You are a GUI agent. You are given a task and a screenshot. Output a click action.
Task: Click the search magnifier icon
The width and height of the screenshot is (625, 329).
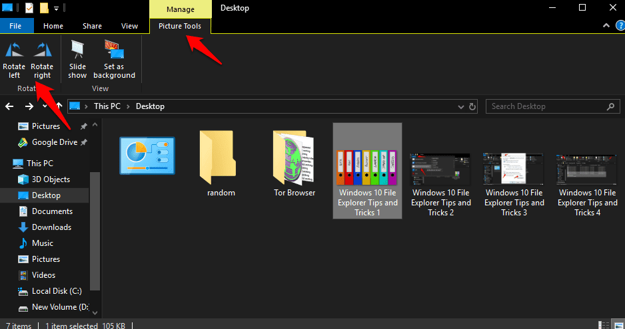[610, 106]
